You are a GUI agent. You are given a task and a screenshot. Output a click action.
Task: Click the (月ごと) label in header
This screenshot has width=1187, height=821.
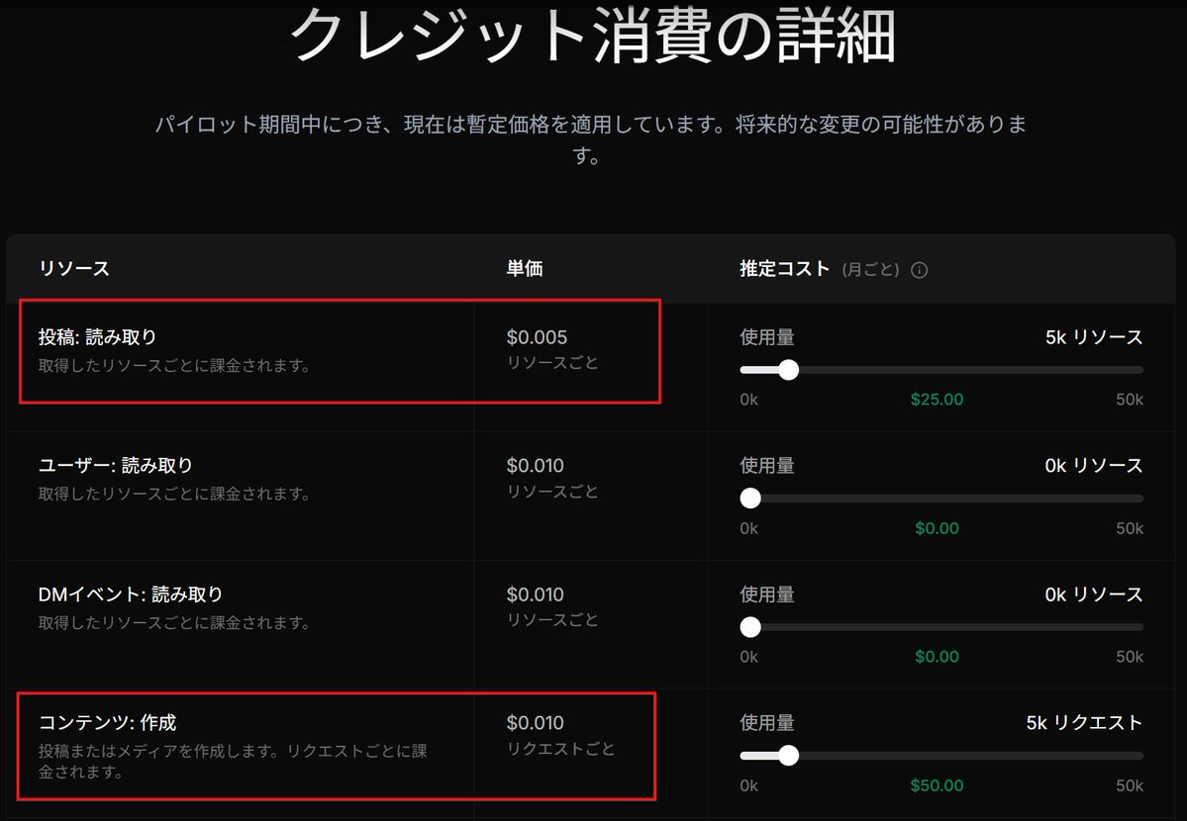(x=870, y=269)
